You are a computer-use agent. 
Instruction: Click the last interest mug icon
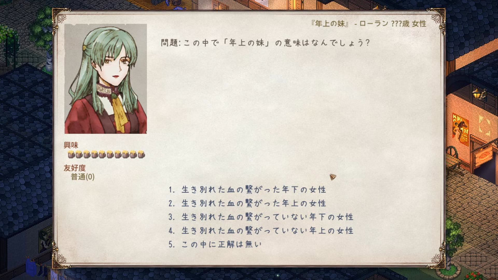[141, 155]
